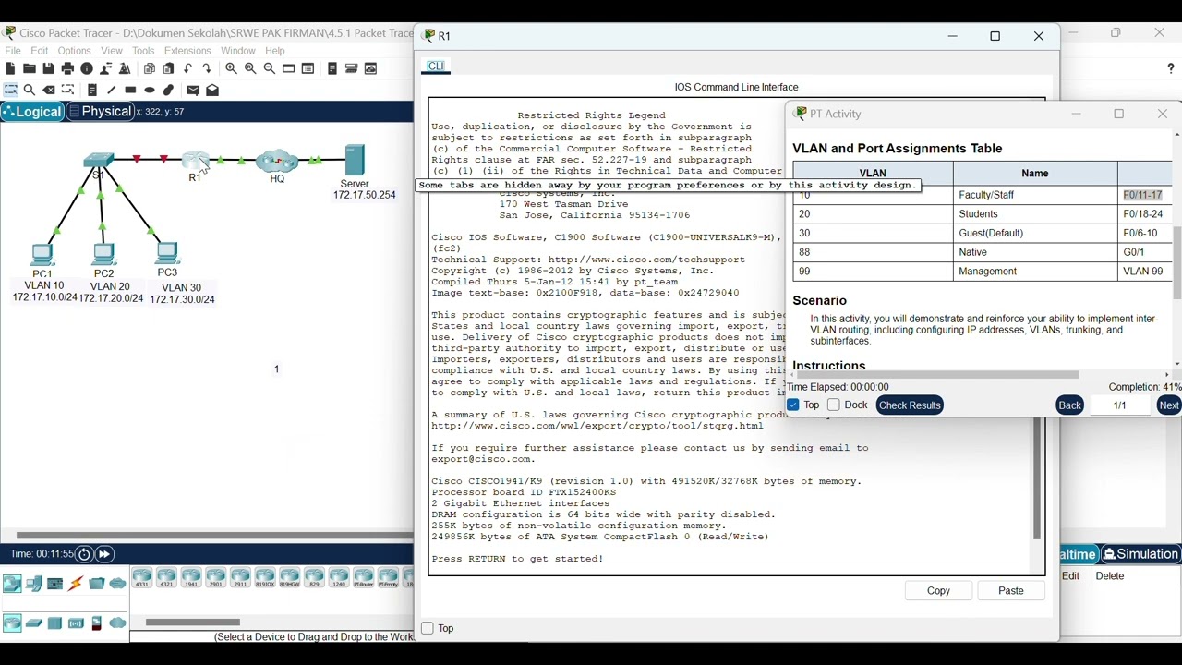
Task: Click the Copy button in R1 CLI
Action: tap(939, 591)
